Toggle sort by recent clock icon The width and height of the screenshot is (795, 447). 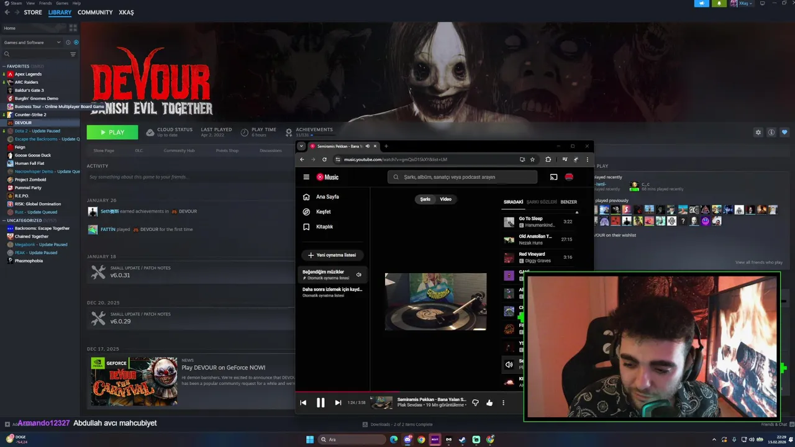[68, 42]
